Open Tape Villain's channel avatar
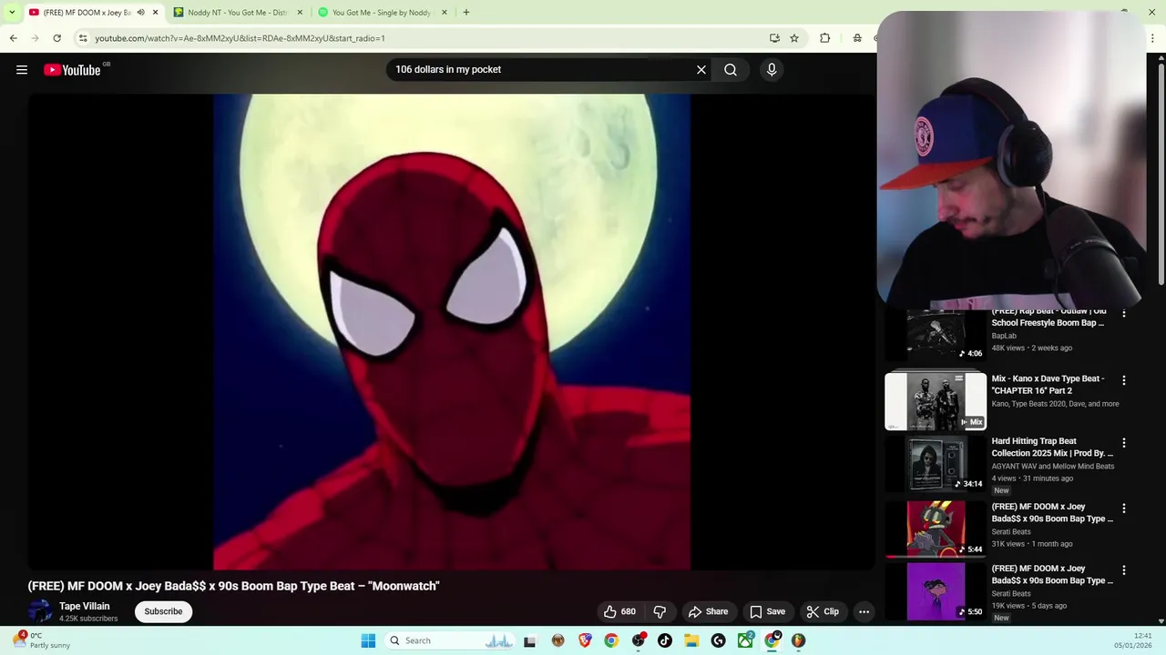 40,611
